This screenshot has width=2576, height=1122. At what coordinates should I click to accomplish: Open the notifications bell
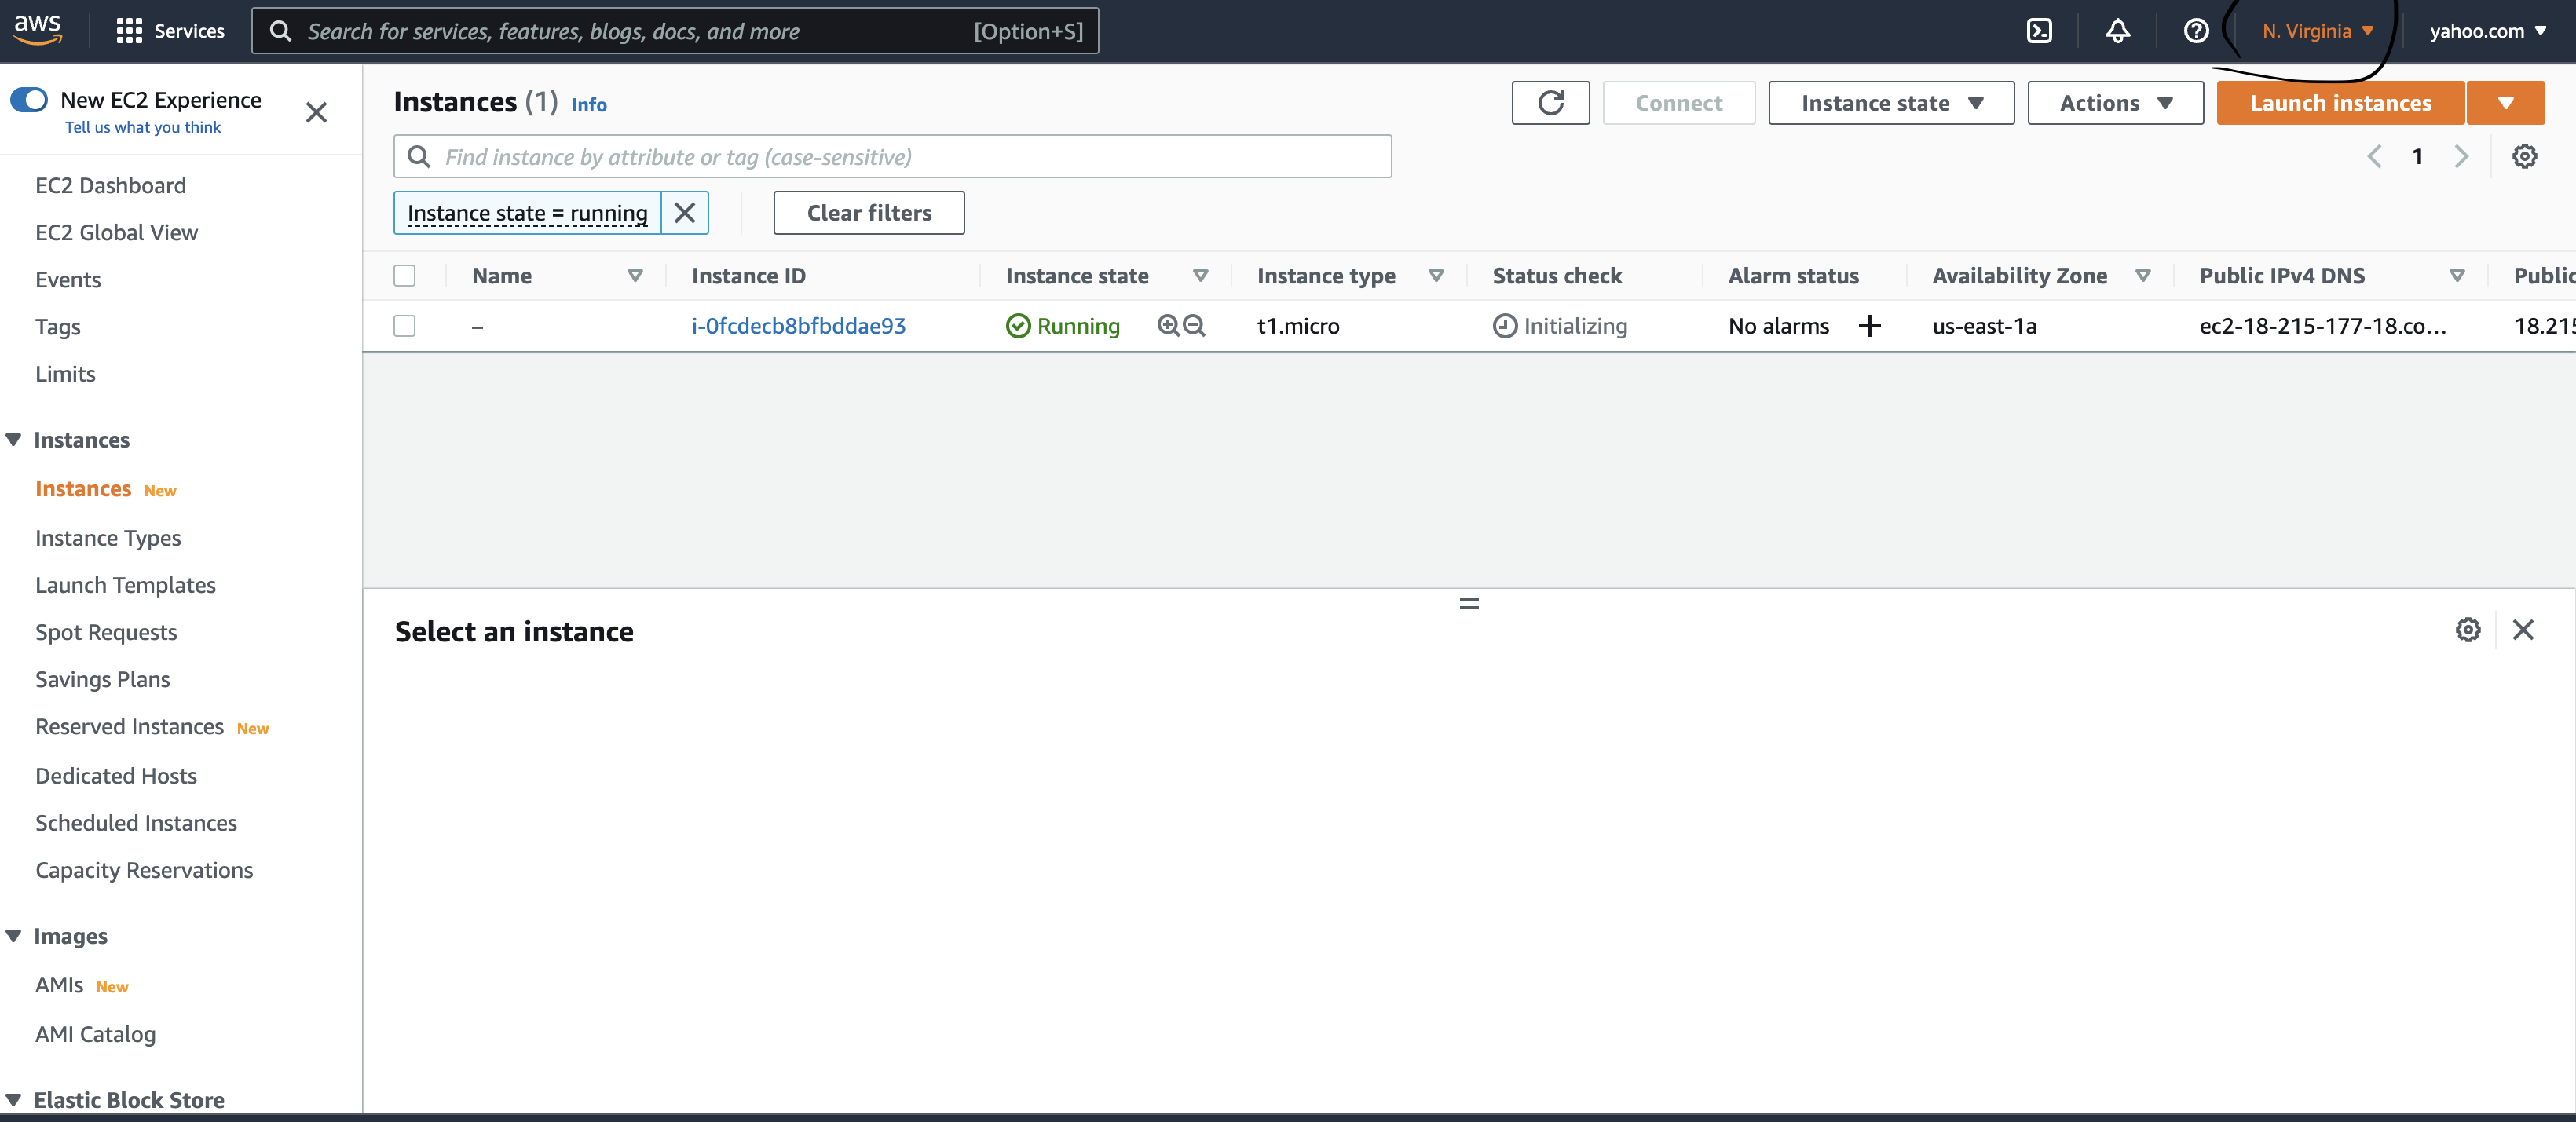click(x=2117, y=31)
